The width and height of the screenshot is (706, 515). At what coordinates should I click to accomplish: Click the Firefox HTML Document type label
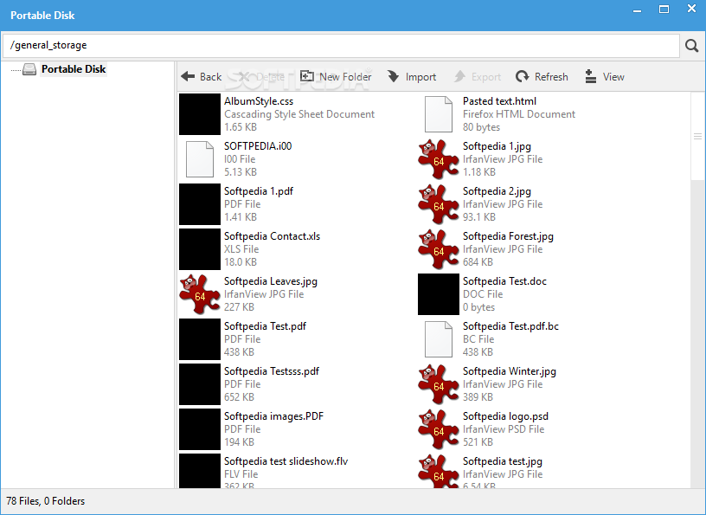point(519,114)
